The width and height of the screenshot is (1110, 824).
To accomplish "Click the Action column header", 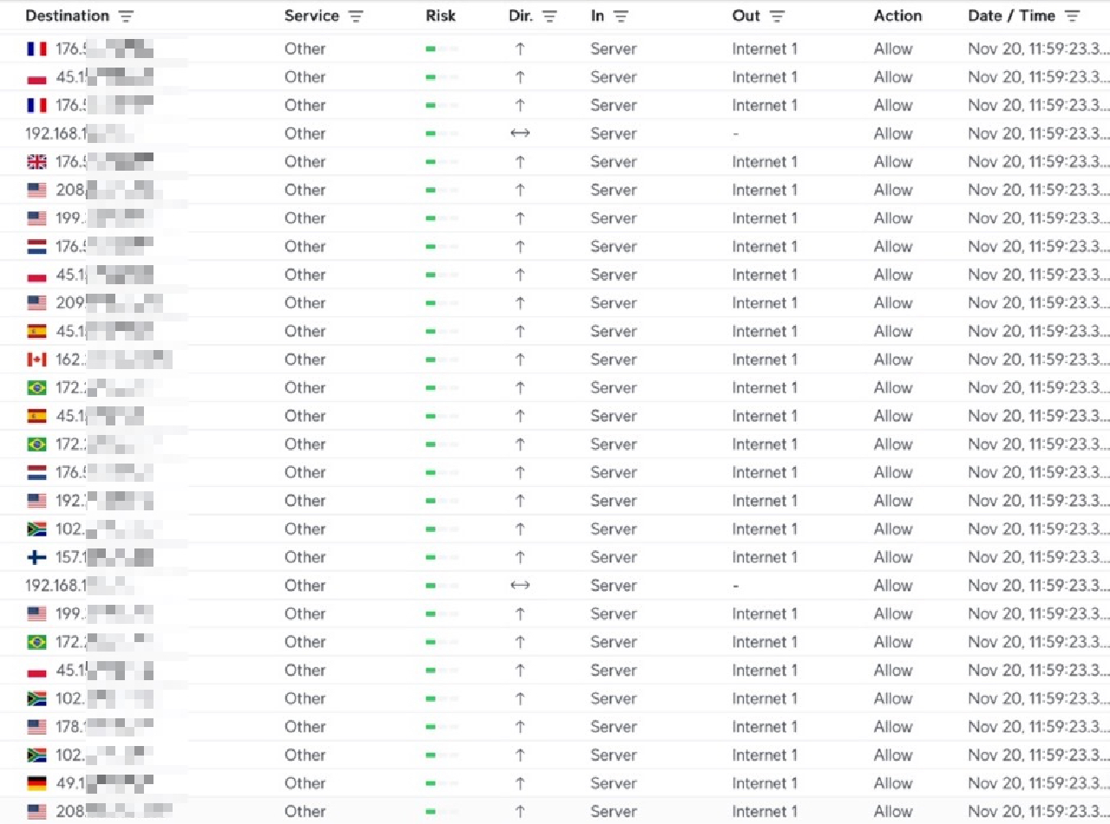I will (898, 16).
